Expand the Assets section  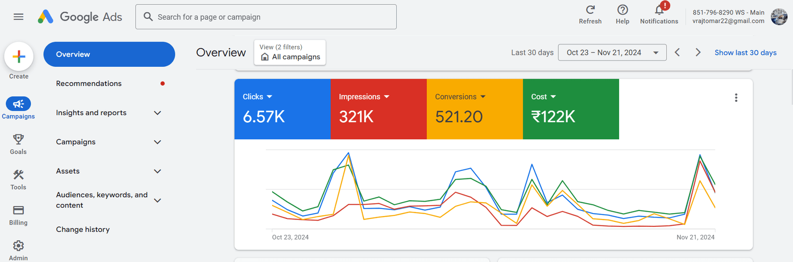click(158, 171)
